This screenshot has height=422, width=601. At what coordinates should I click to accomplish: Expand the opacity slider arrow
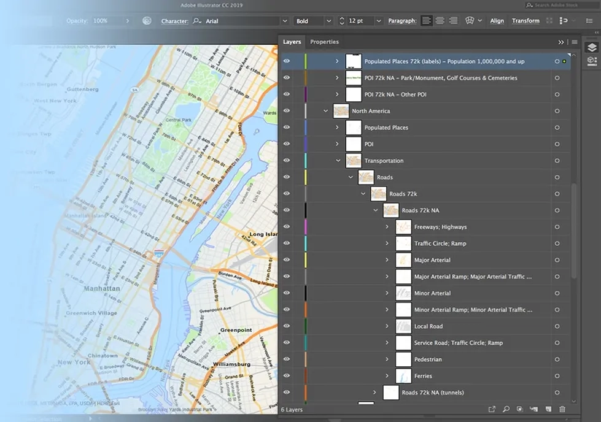pos(128,21)
